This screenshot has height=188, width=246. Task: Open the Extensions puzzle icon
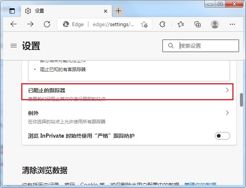click(x=162, y=24)
